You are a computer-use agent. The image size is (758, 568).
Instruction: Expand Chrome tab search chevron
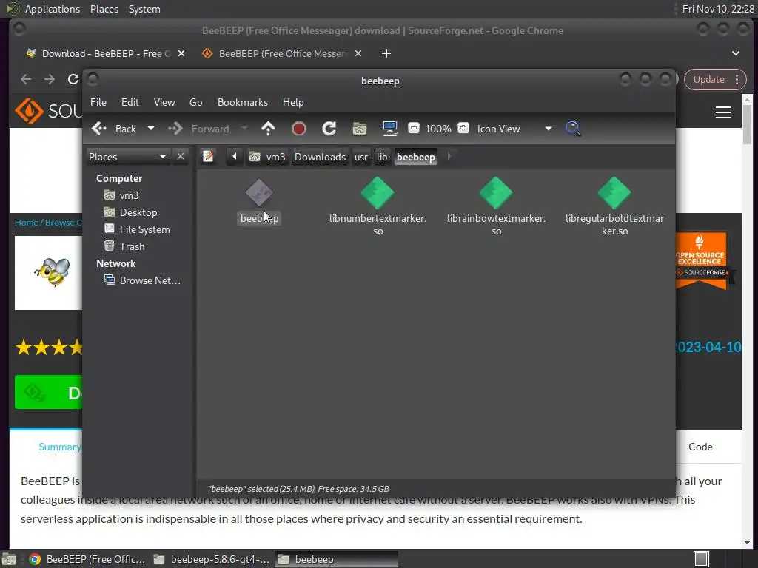[735, 53]
